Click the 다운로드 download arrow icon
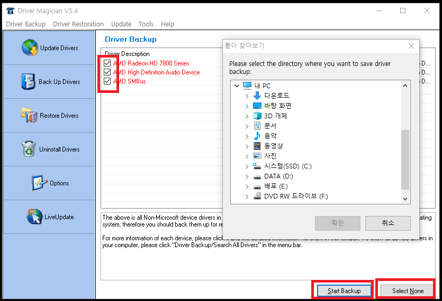442x301 pixels. tap(257, 96)
